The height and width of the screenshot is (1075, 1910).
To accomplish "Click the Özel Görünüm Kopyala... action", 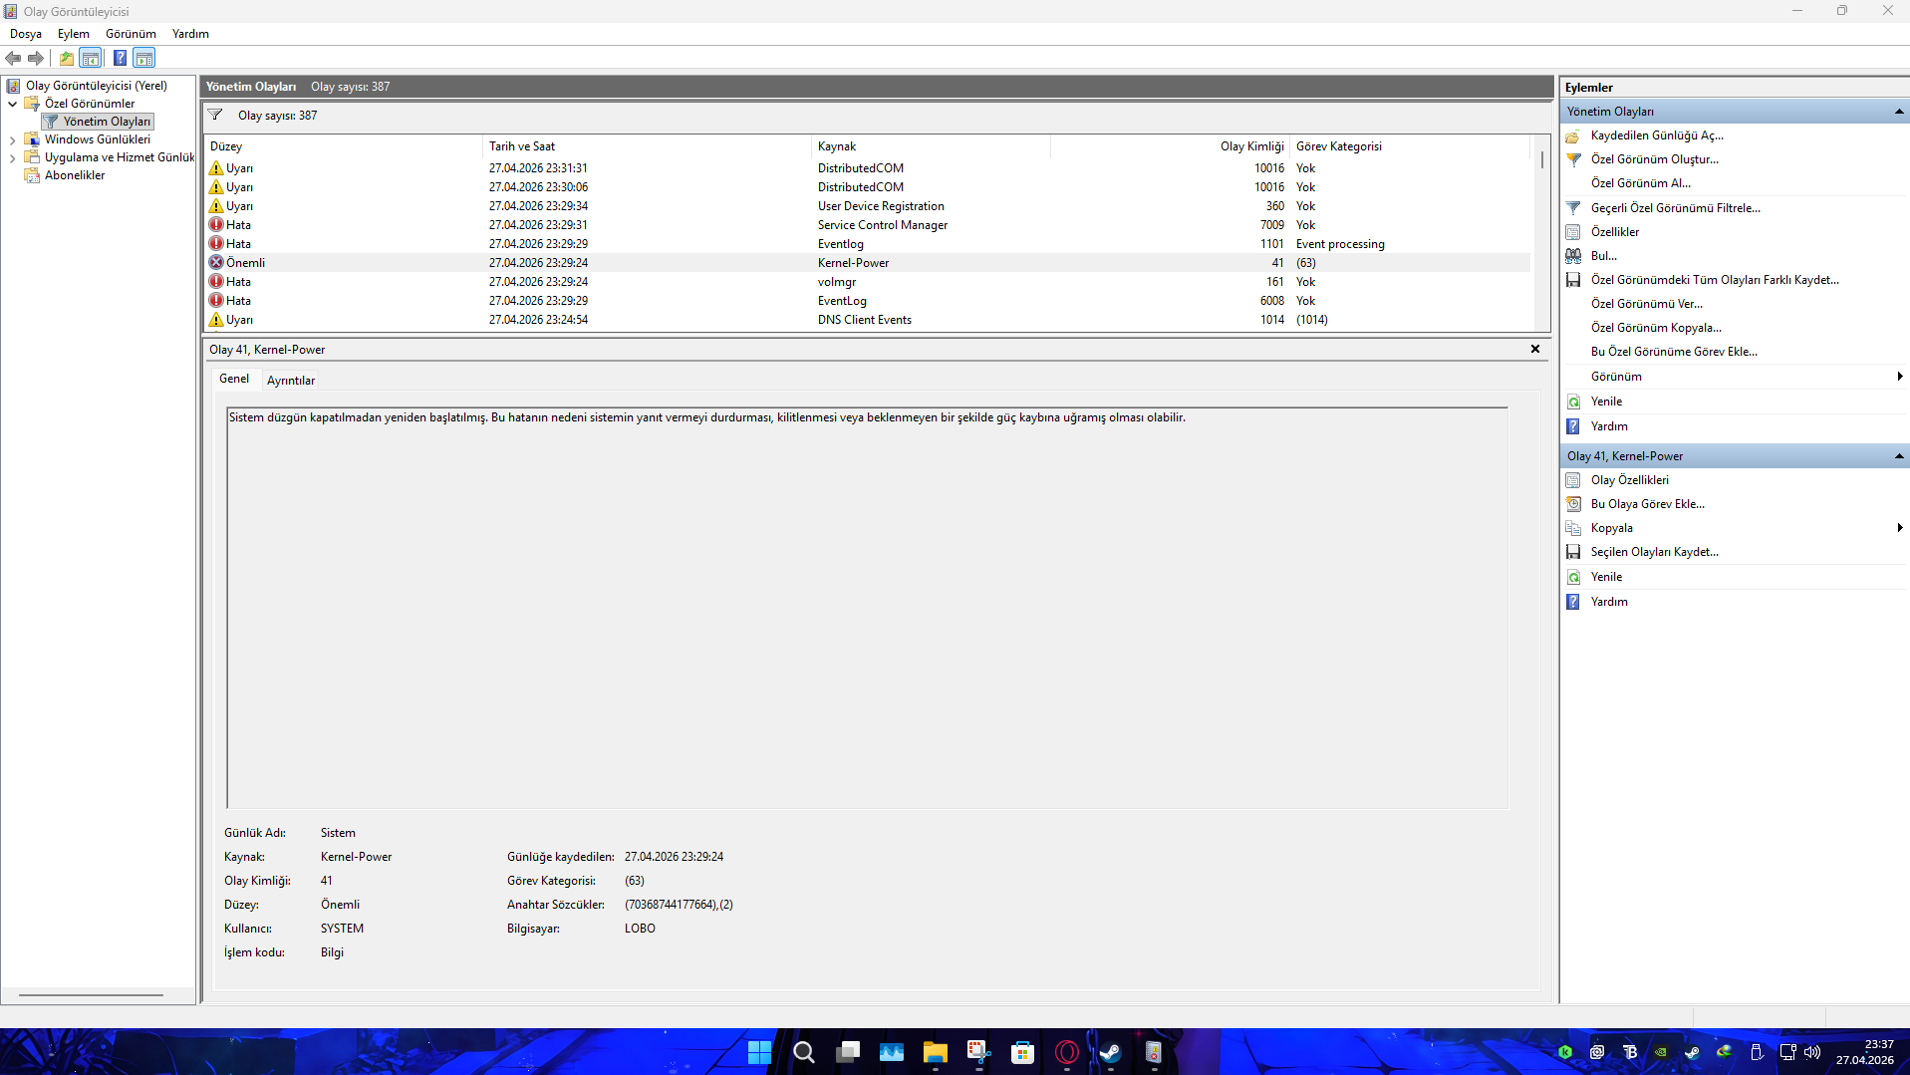I will [1656, 328].
